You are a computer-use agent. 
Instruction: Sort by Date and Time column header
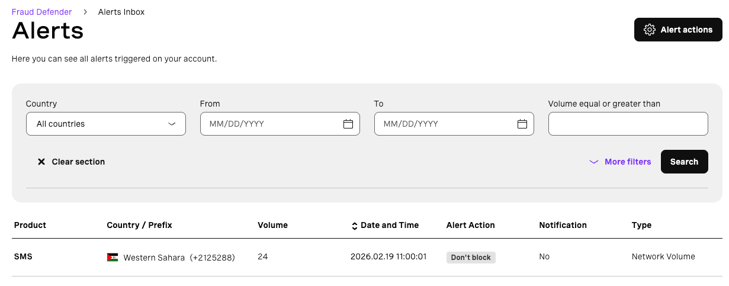[x=390, y=225]
